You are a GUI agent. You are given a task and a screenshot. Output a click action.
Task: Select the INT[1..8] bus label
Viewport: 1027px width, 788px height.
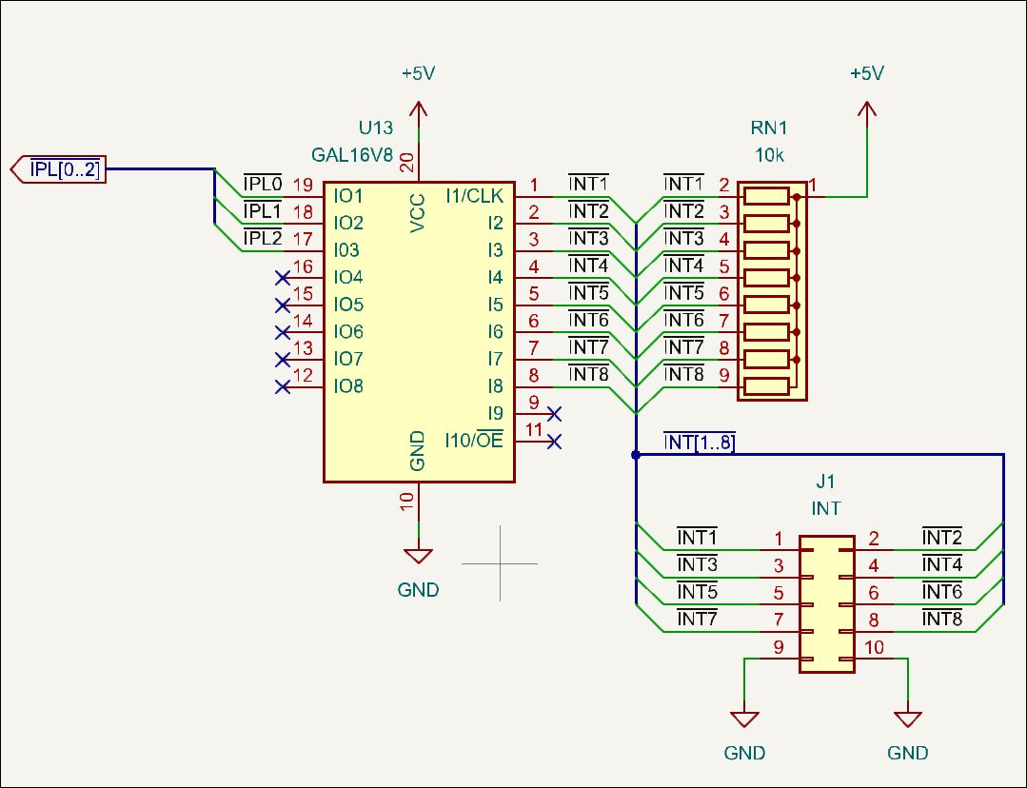click(699, 443)
